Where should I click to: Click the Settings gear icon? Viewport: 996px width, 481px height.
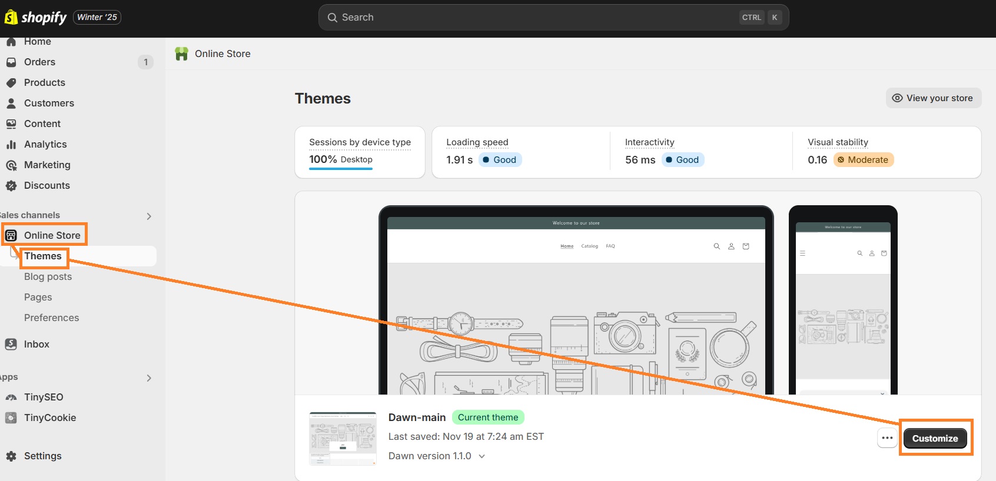click(11, 456)
